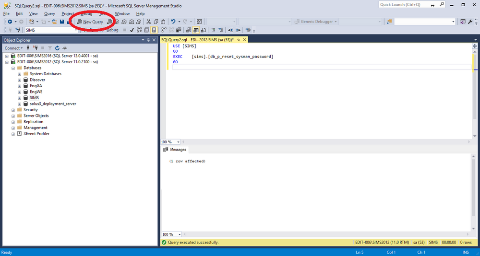Click Refresh icon in Object Explorer

pyautogui.click(x=57, y=48)
